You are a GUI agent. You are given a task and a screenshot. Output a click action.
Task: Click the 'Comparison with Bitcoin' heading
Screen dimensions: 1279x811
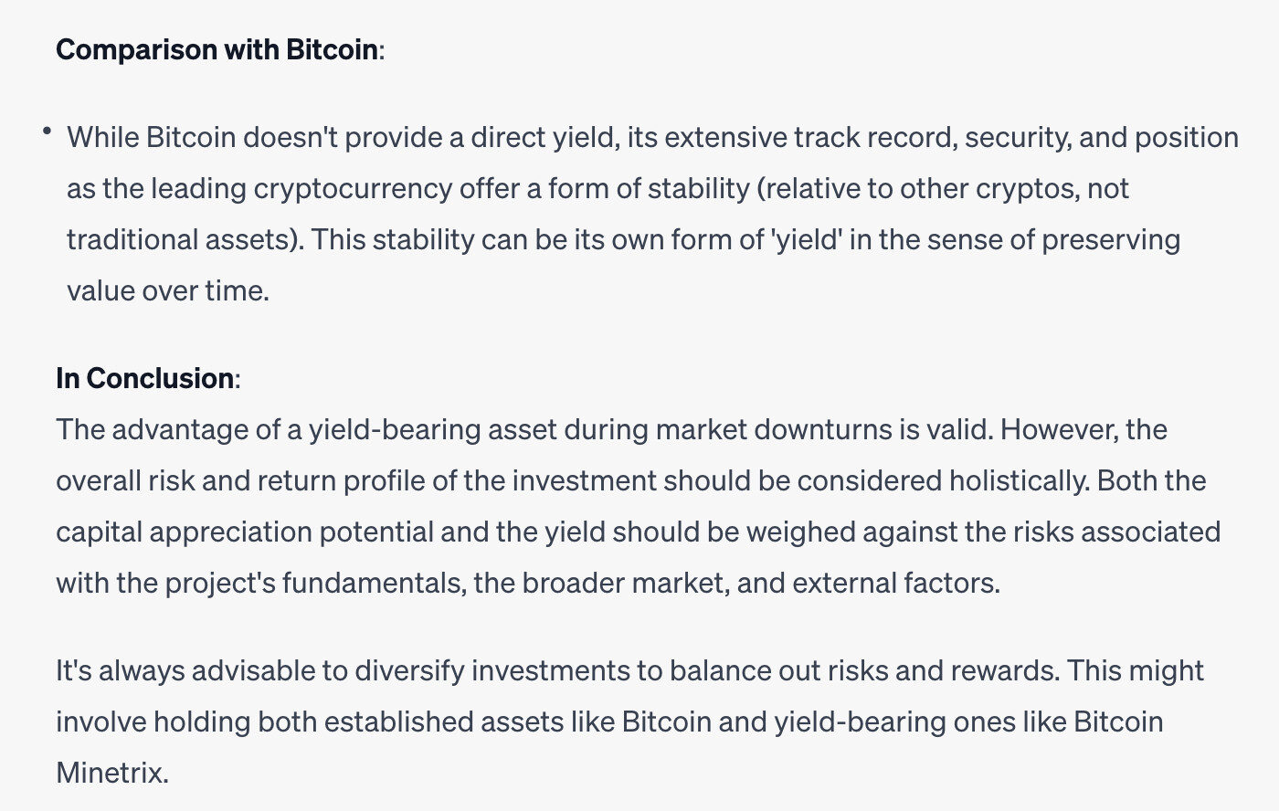pyautogui.click(x=217, y=49)
